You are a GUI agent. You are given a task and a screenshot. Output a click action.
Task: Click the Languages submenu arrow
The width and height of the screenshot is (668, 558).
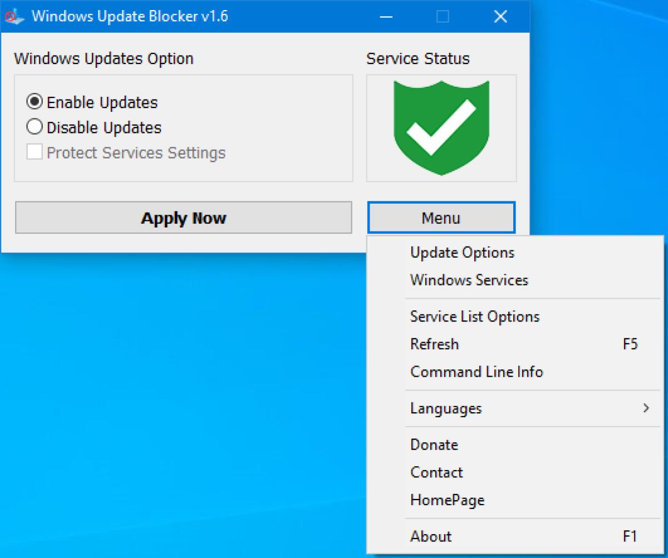[646, 408]
